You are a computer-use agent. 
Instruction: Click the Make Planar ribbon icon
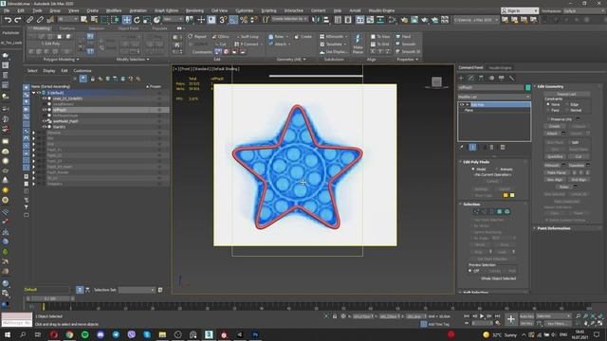click(358, 44)
